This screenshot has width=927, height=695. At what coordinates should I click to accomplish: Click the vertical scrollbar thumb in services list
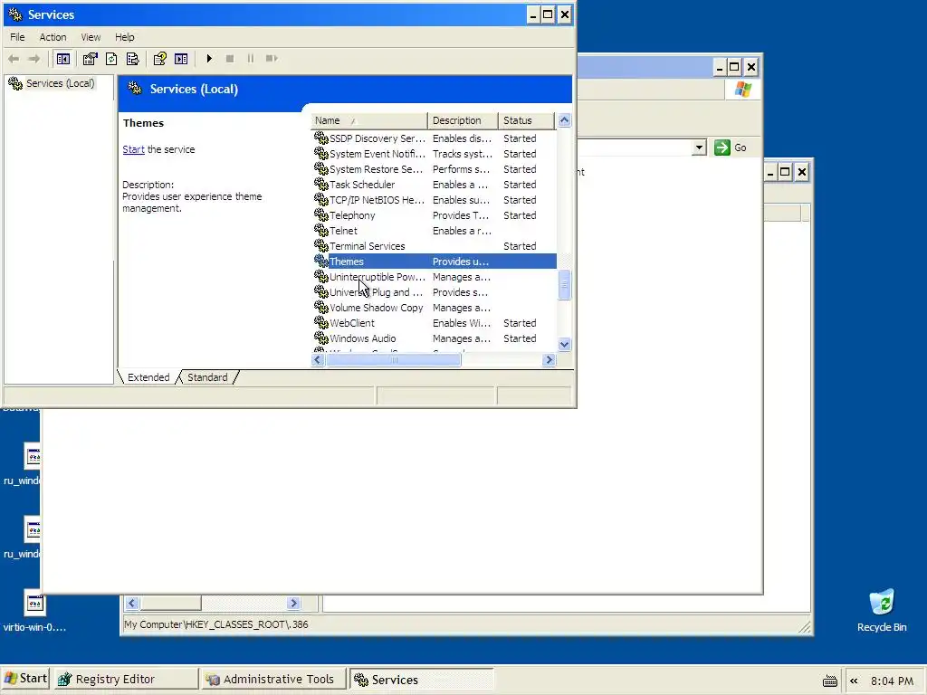564,285
